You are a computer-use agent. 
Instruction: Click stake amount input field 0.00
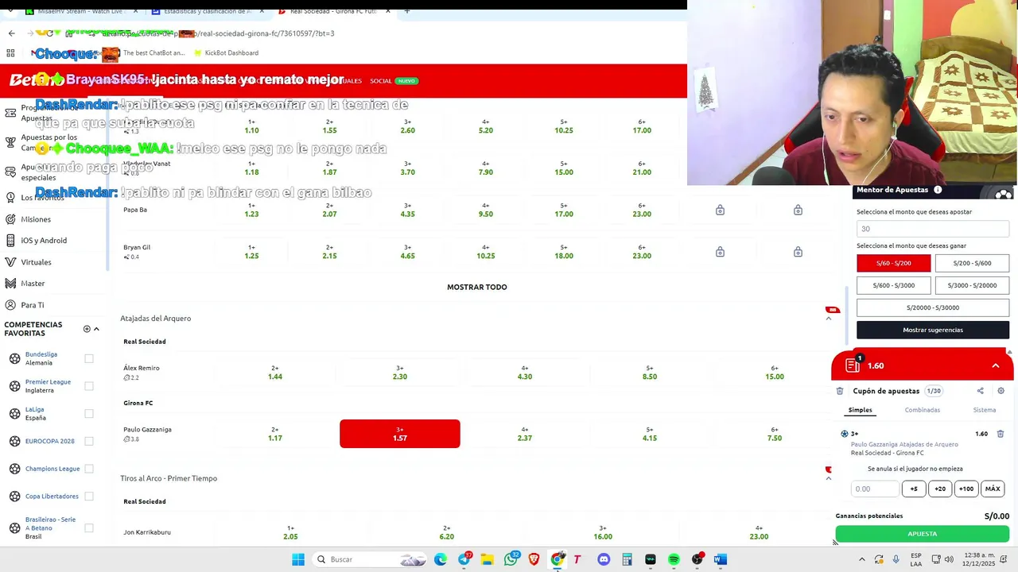tap(875, 489)
